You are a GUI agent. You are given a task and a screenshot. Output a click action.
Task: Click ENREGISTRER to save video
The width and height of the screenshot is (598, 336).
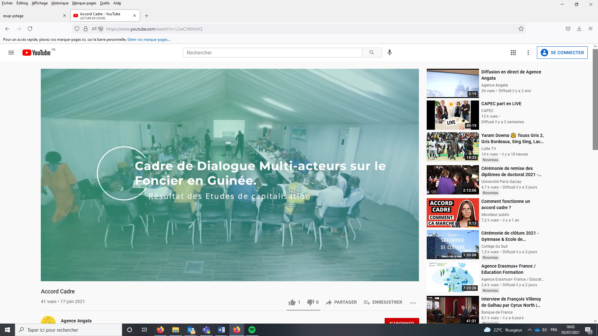[383, 302]
